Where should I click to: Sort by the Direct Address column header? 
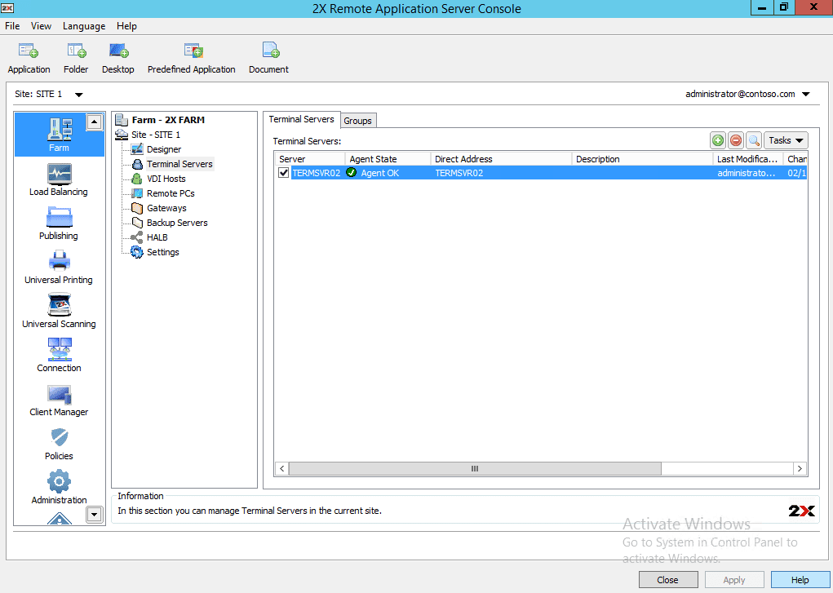pos(501,159)
